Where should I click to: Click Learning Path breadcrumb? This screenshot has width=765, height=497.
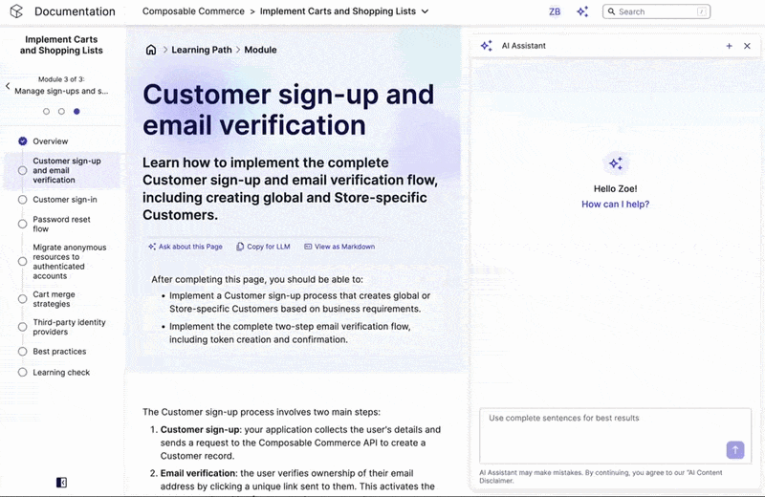coord(202,50)
